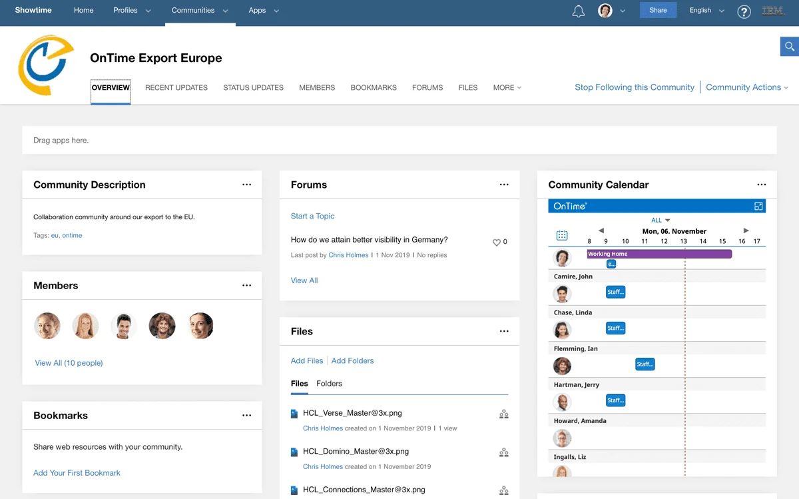Screen dimensions: 799x499
Task: Click the search magnifier icon
Action: tap(790, 47)
